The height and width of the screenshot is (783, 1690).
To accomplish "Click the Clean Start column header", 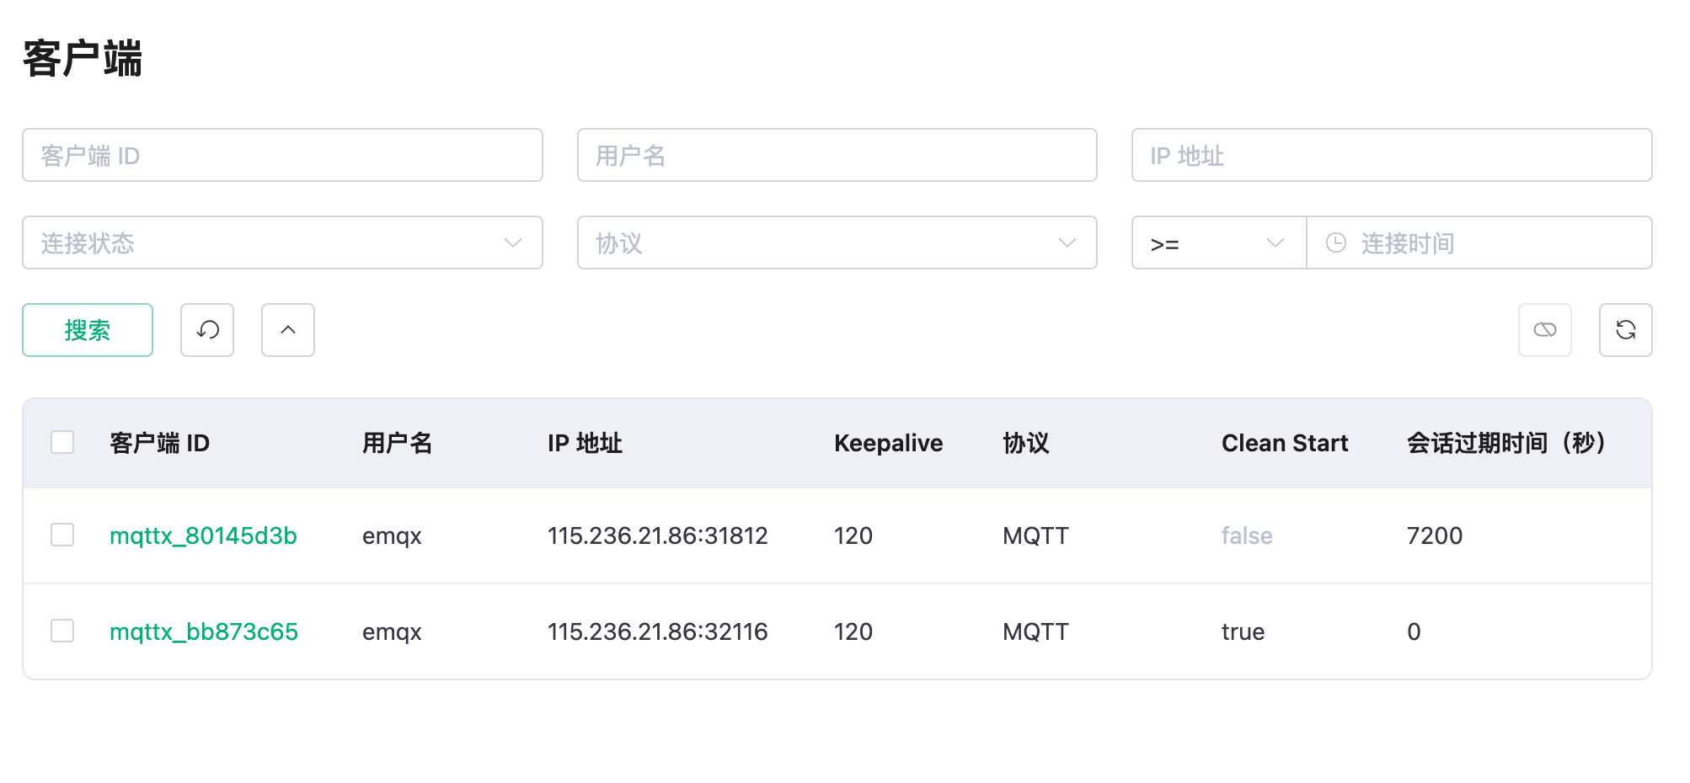I will (x=1284, y=443).
